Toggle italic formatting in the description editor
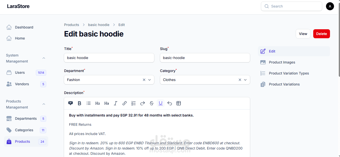 [116, 103]
